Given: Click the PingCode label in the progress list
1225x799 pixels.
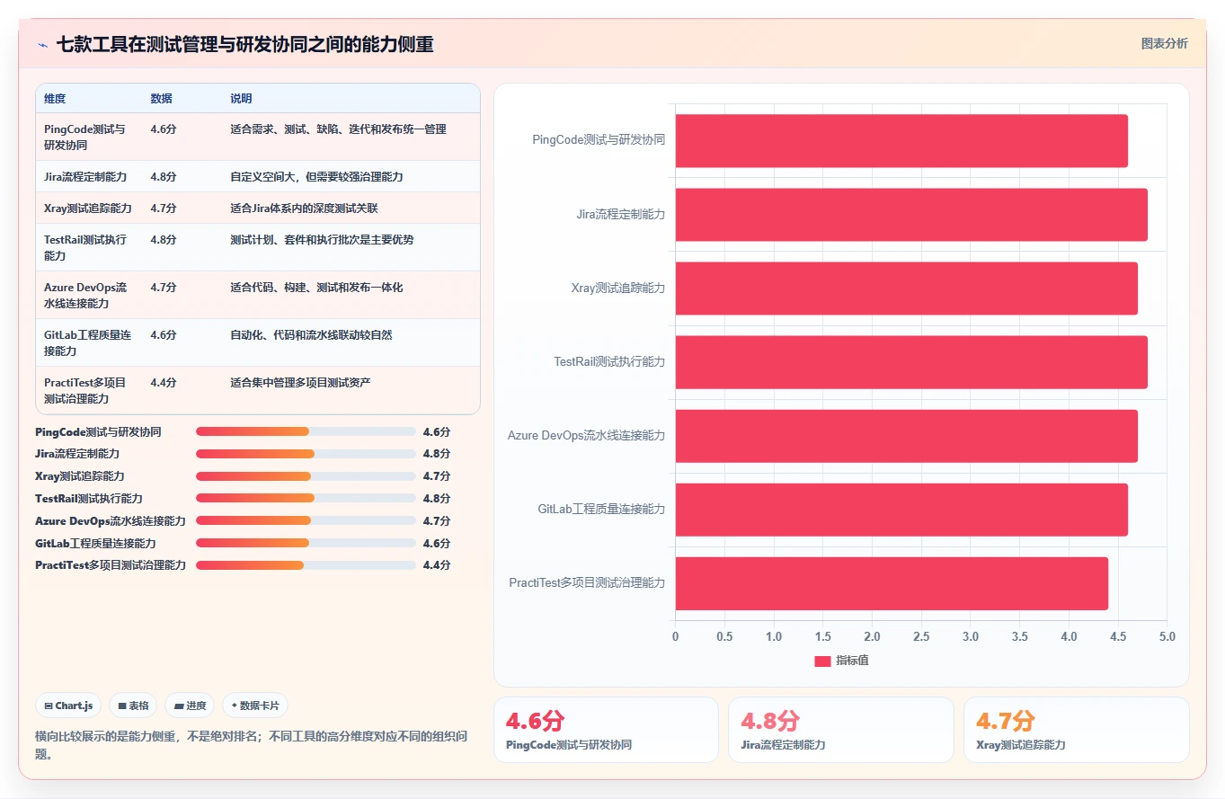Looking at the screenshot, I should coord(98,431).
